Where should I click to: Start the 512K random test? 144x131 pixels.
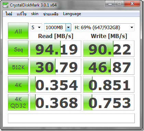tap(18, 67)
